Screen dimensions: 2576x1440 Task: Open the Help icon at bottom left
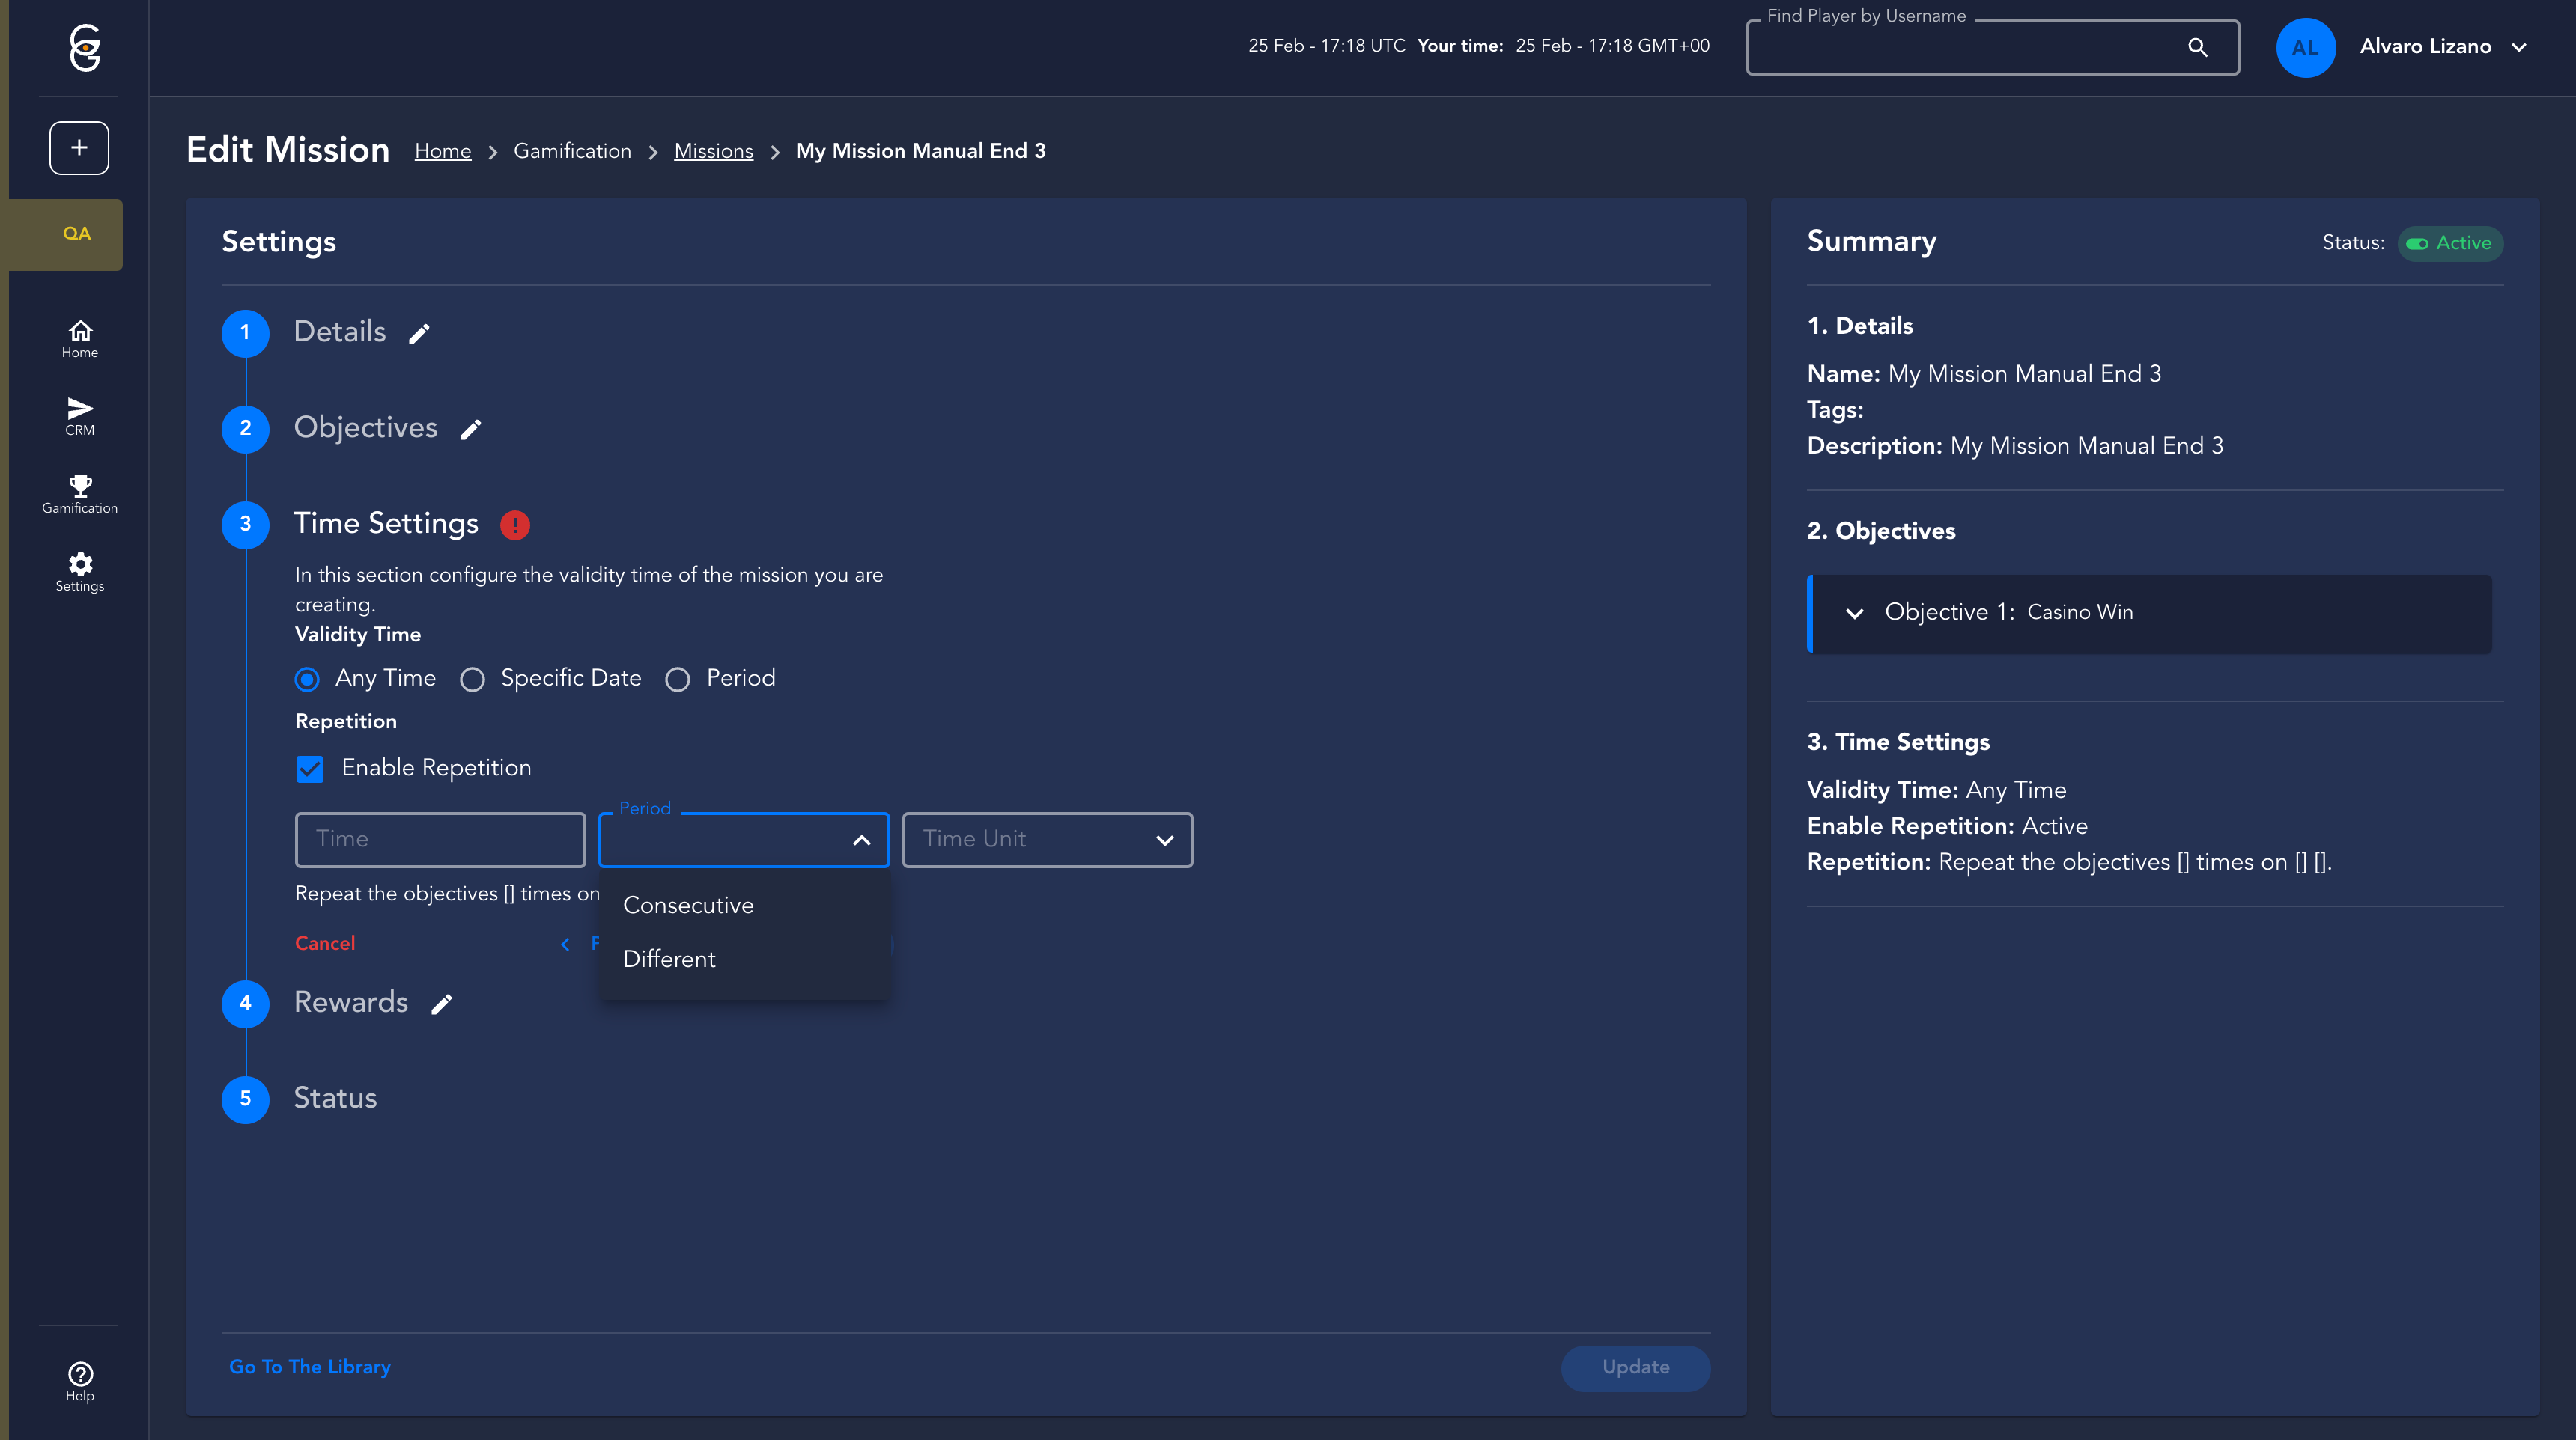80,1381
